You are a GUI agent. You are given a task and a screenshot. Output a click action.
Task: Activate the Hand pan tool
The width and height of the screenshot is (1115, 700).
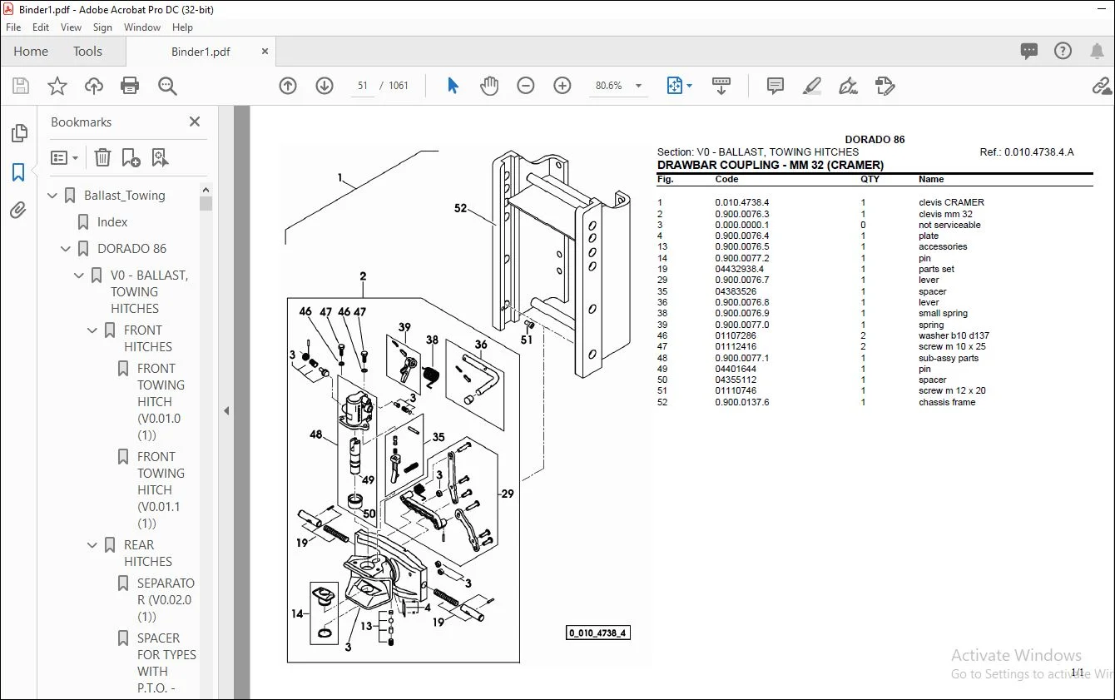coord(489,86)
